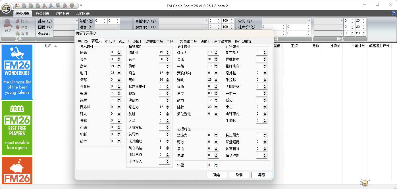This screenshot has height=189, width=397.
Task: Open the 合同 contract dropdown list
Action: 309,21
